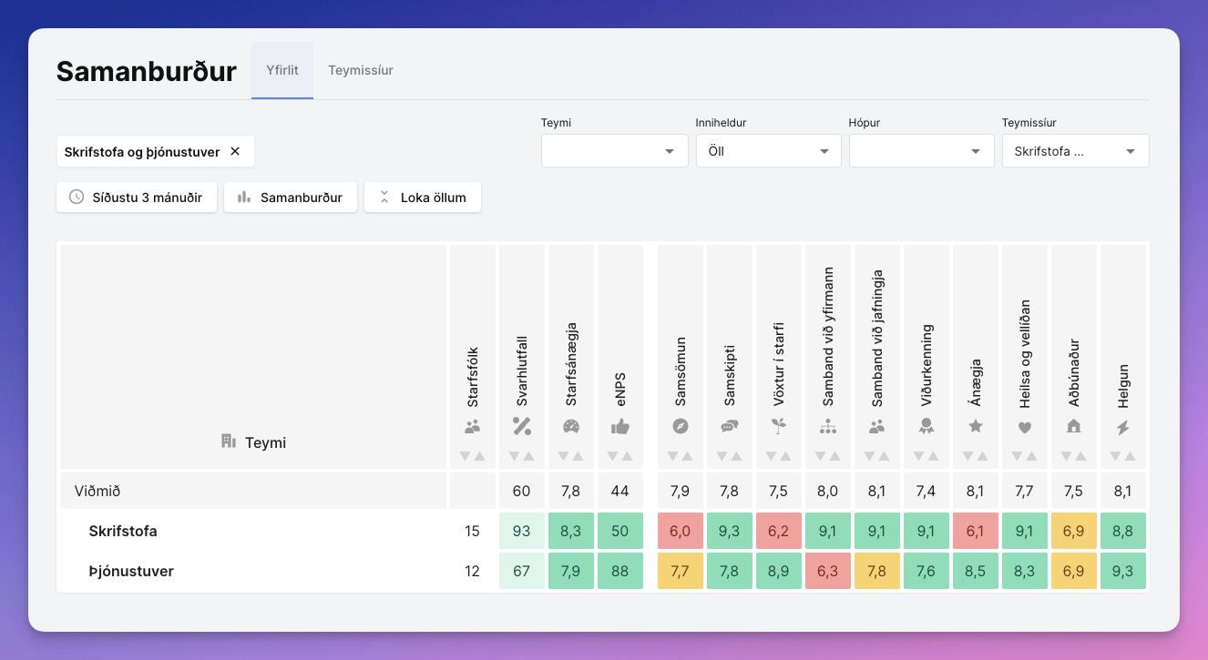Expand the Inniheldur dropdown showing Öll

pos(769,151)
